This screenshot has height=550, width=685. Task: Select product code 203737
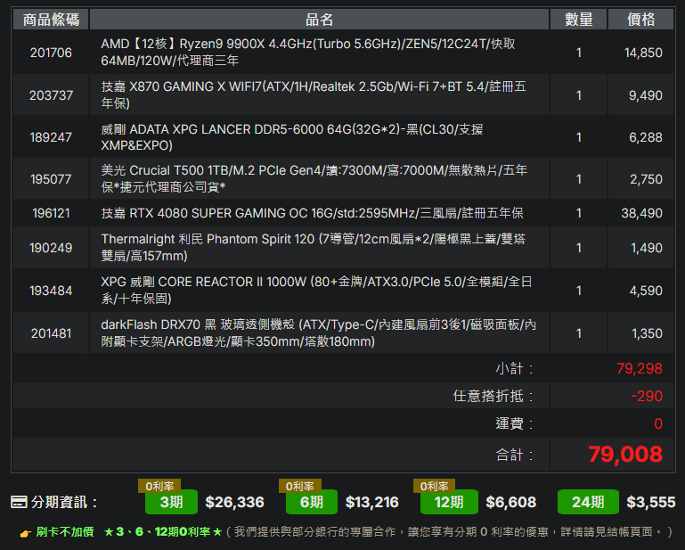coord(51,94)
